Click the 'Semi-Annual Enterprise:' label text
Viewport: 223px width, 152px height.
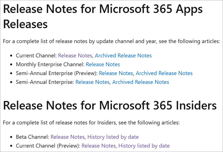[x=45, y=82]
